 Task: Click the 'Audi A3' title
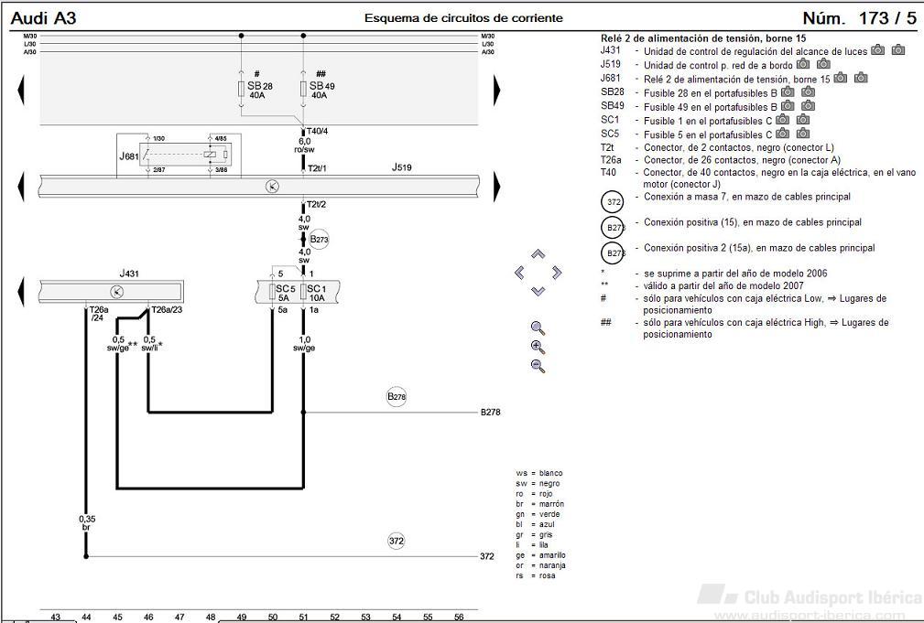(44, 18)
